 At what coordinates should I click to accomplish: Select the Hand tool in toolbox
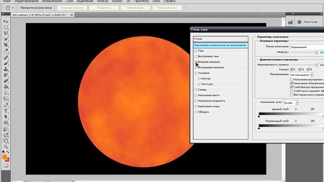(6, 141)
